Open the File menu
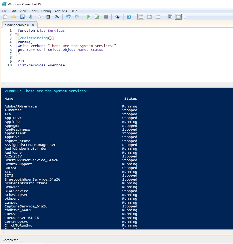Image resolution: width=233 pixels, height=244 pixels. pyautogui.click(x=4, y=11)
